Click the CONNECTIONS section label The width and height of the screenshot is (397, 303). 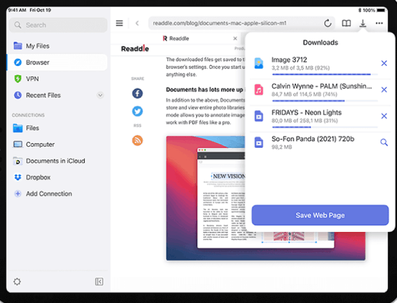[28, 115]
